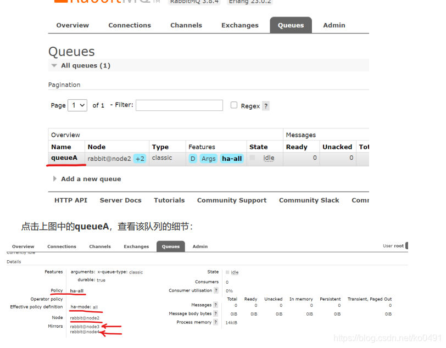Click the ha-all policy badge in table

[x=232, y=159]
